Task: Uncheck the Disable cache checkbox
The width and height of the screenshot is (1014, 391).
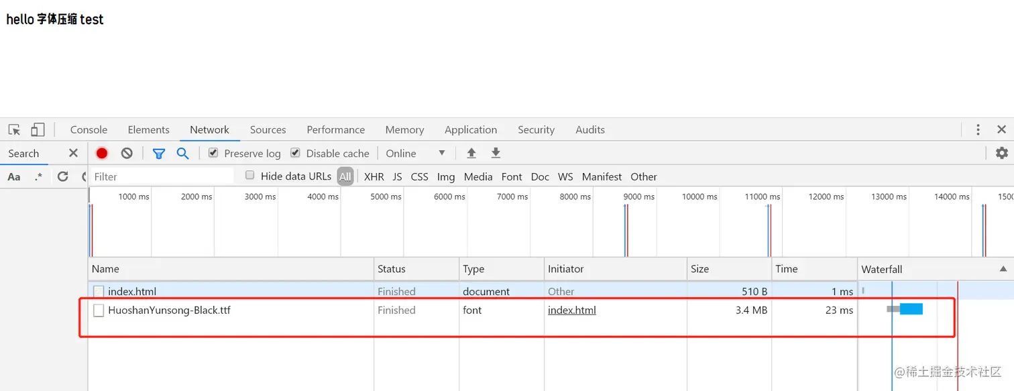Action: pyautogui.click(x=295, y=153)
